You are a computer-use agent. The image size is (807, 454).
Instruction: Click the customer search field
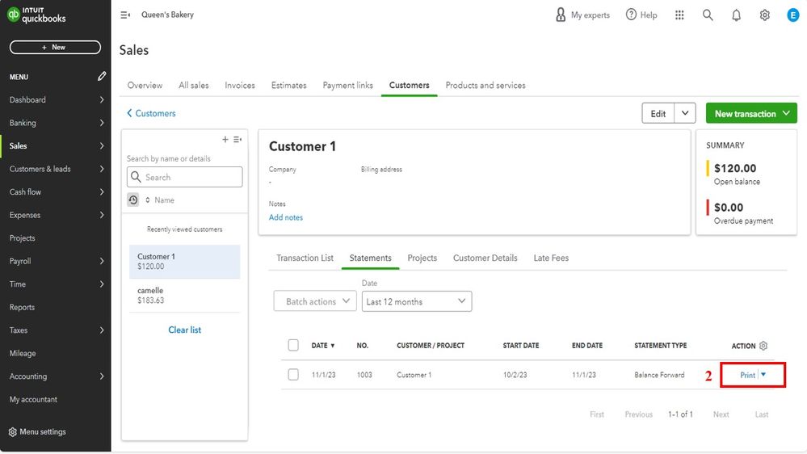click(185, 177)
